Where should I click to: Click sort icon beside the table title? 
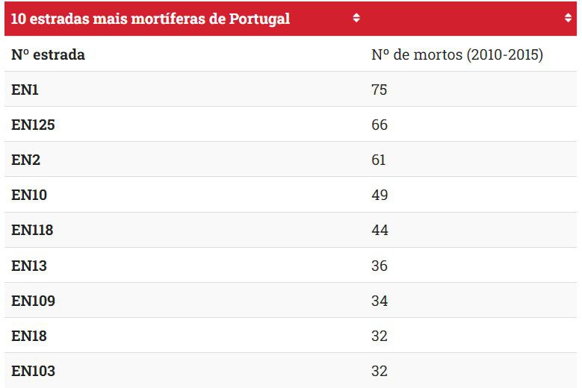tap(356, 18)
